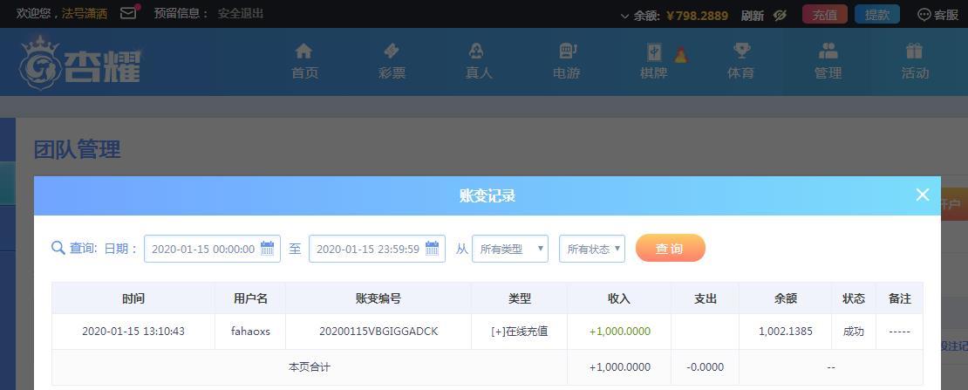Open the 彩票 ticket icon
968x390 pixels.
(392, 51)
